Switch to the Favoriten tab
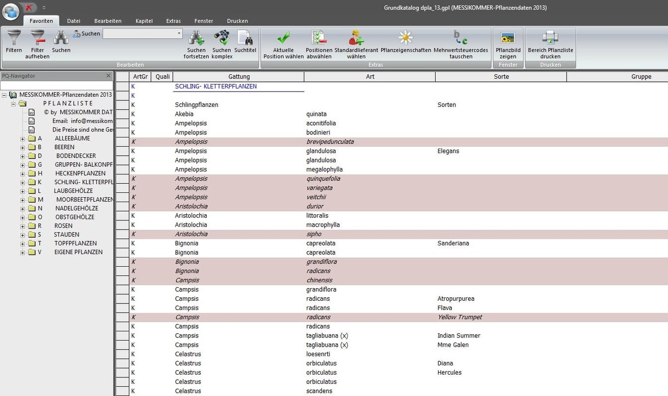Image resolution: width=668 pixels, height=396 pixels. (41, 21)
